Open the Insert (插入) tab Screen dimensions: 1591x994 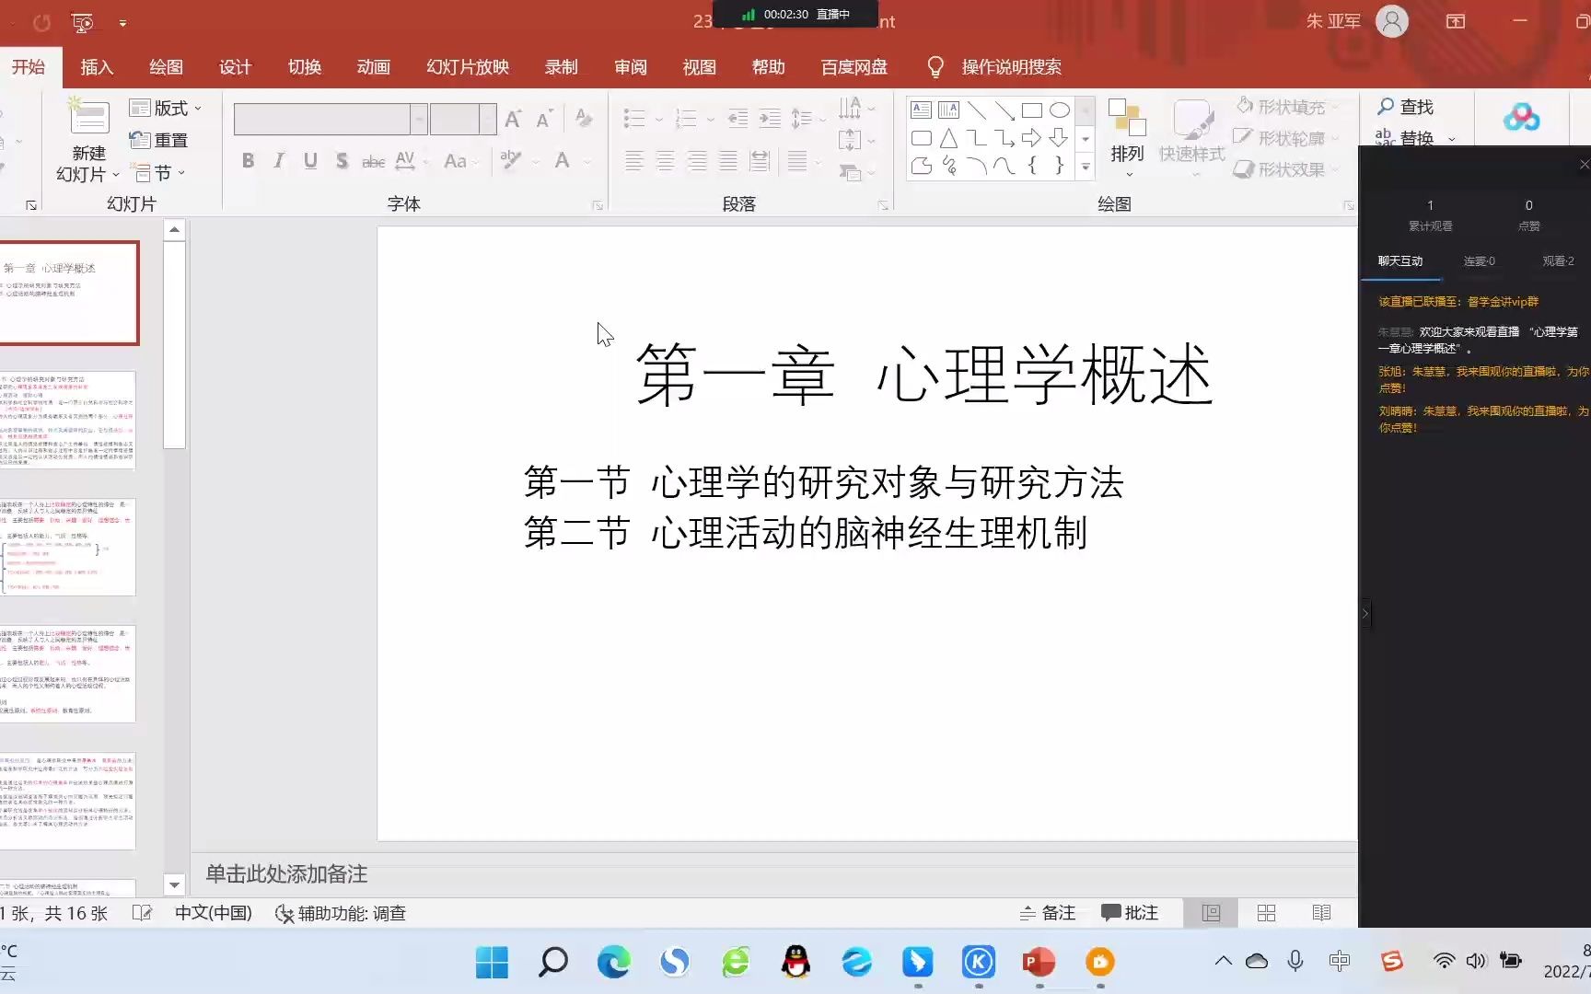[97, 67]
